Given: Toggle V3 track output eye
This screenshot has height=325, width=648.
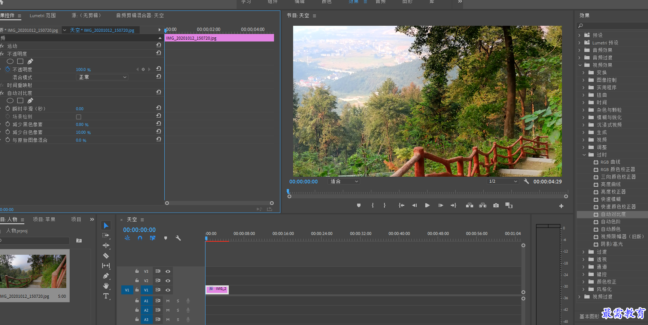Looking at the screenshot, I should pos(168,272).
